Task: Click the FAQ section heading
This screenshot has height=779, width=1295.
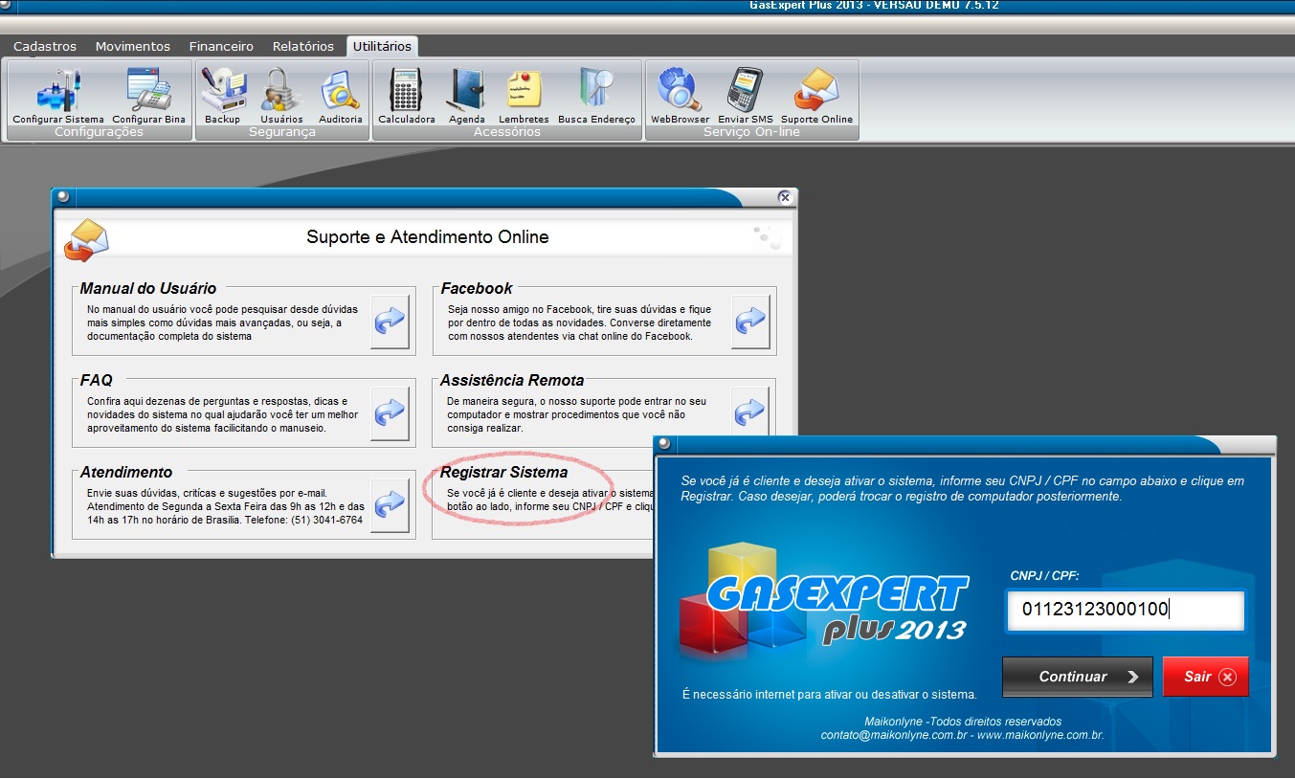Action: pyautogui.click(x=97, y=380)
